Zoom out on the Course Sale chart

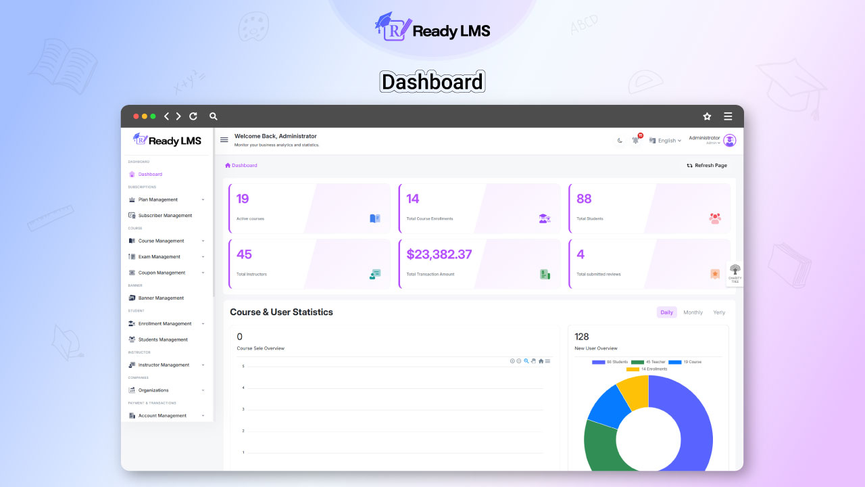[x=519, y=361]
